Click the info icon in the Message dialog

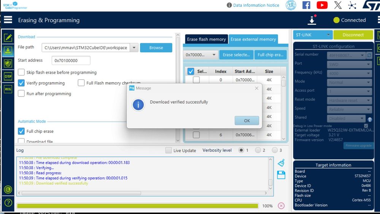click(138, 105)
